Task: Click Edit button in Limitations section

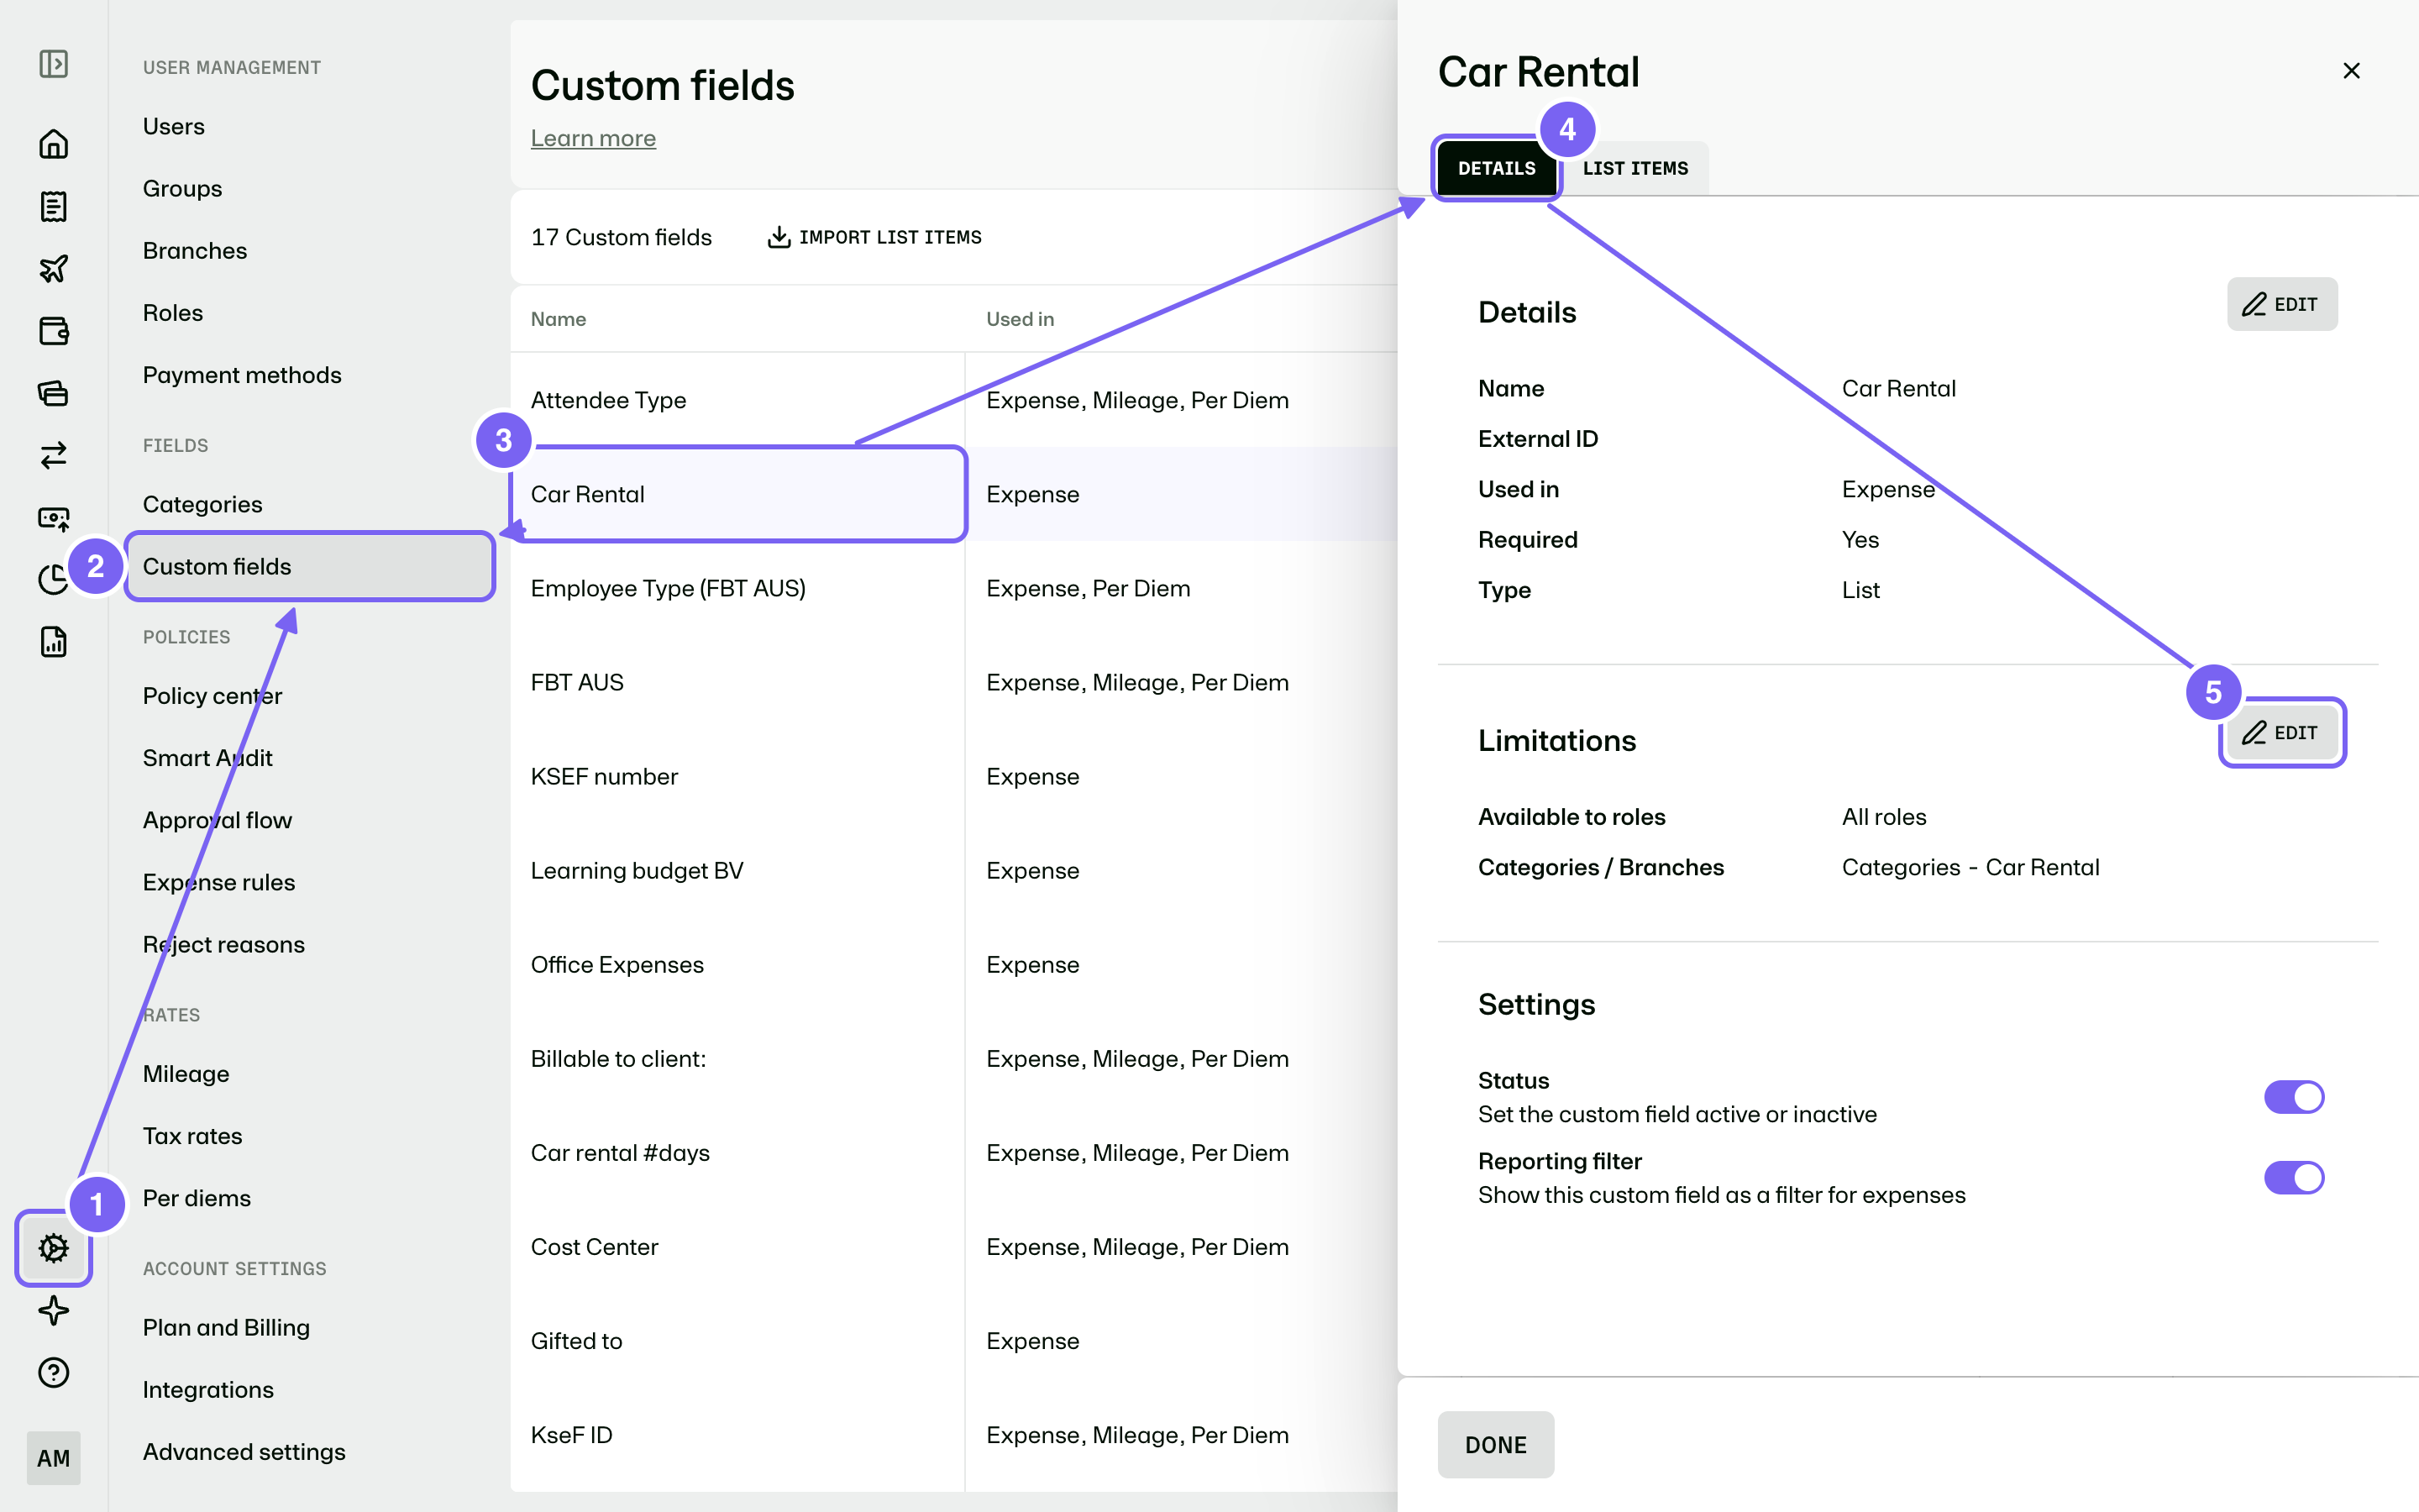Action: [2282, 733]
